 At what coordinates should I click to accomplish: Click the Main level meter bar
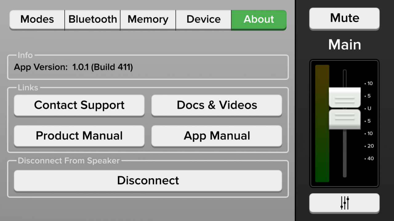(322, 123)
